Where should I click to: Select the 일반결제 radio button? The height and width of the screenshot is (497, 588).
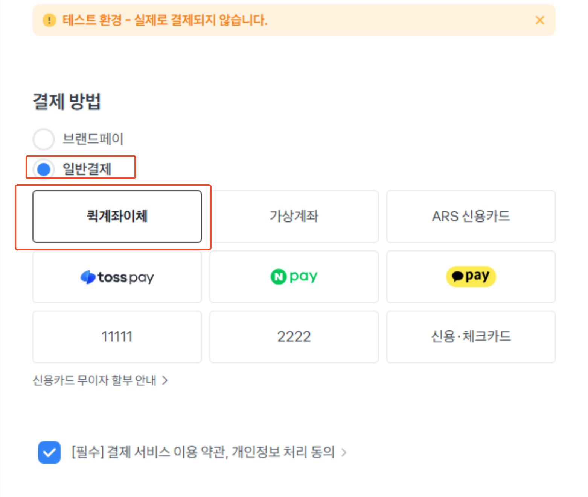(x=44, y=169)
